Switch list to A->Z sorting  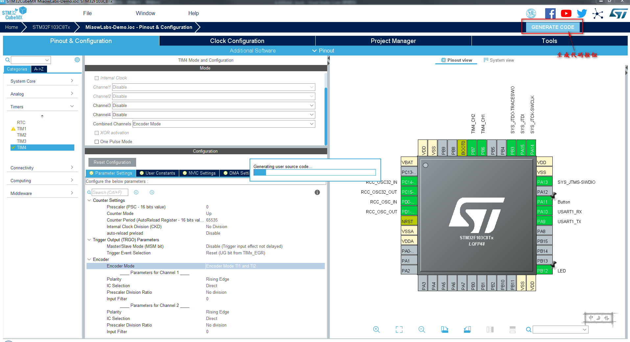click(x=39, y=69)
